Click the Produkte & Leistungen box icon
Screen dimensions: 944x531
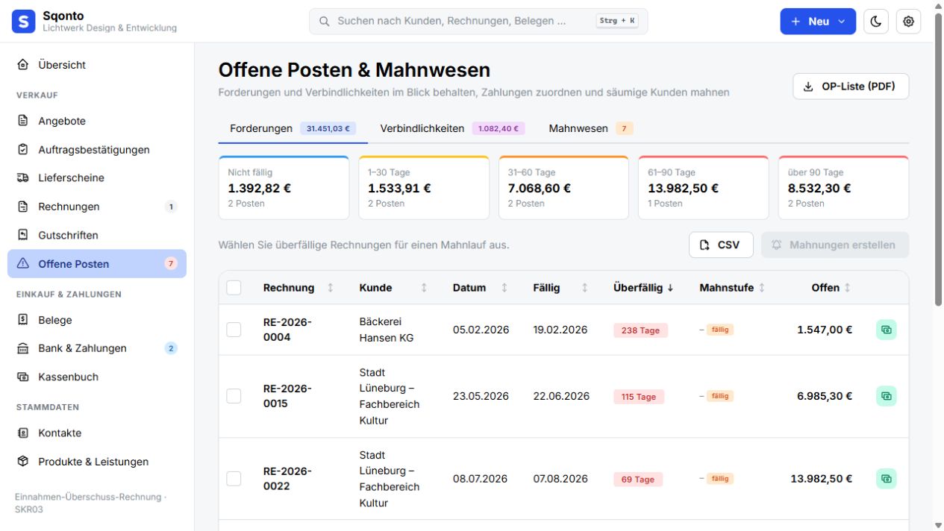tap(23, 462)
